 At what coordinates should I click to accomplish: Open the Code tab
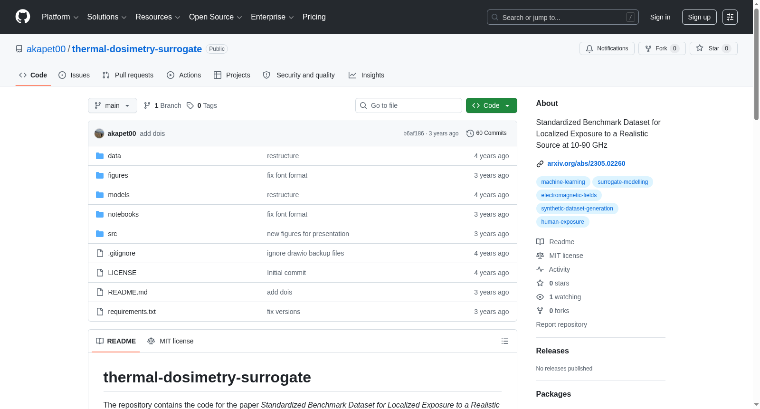coord(33,75)
